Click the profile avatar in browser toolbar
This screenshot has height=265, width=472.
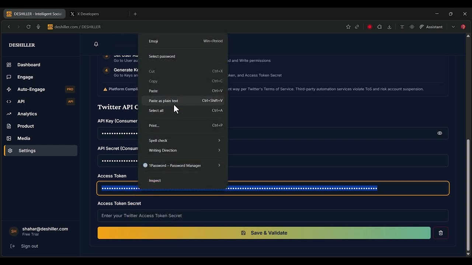[x=463, y=27]
